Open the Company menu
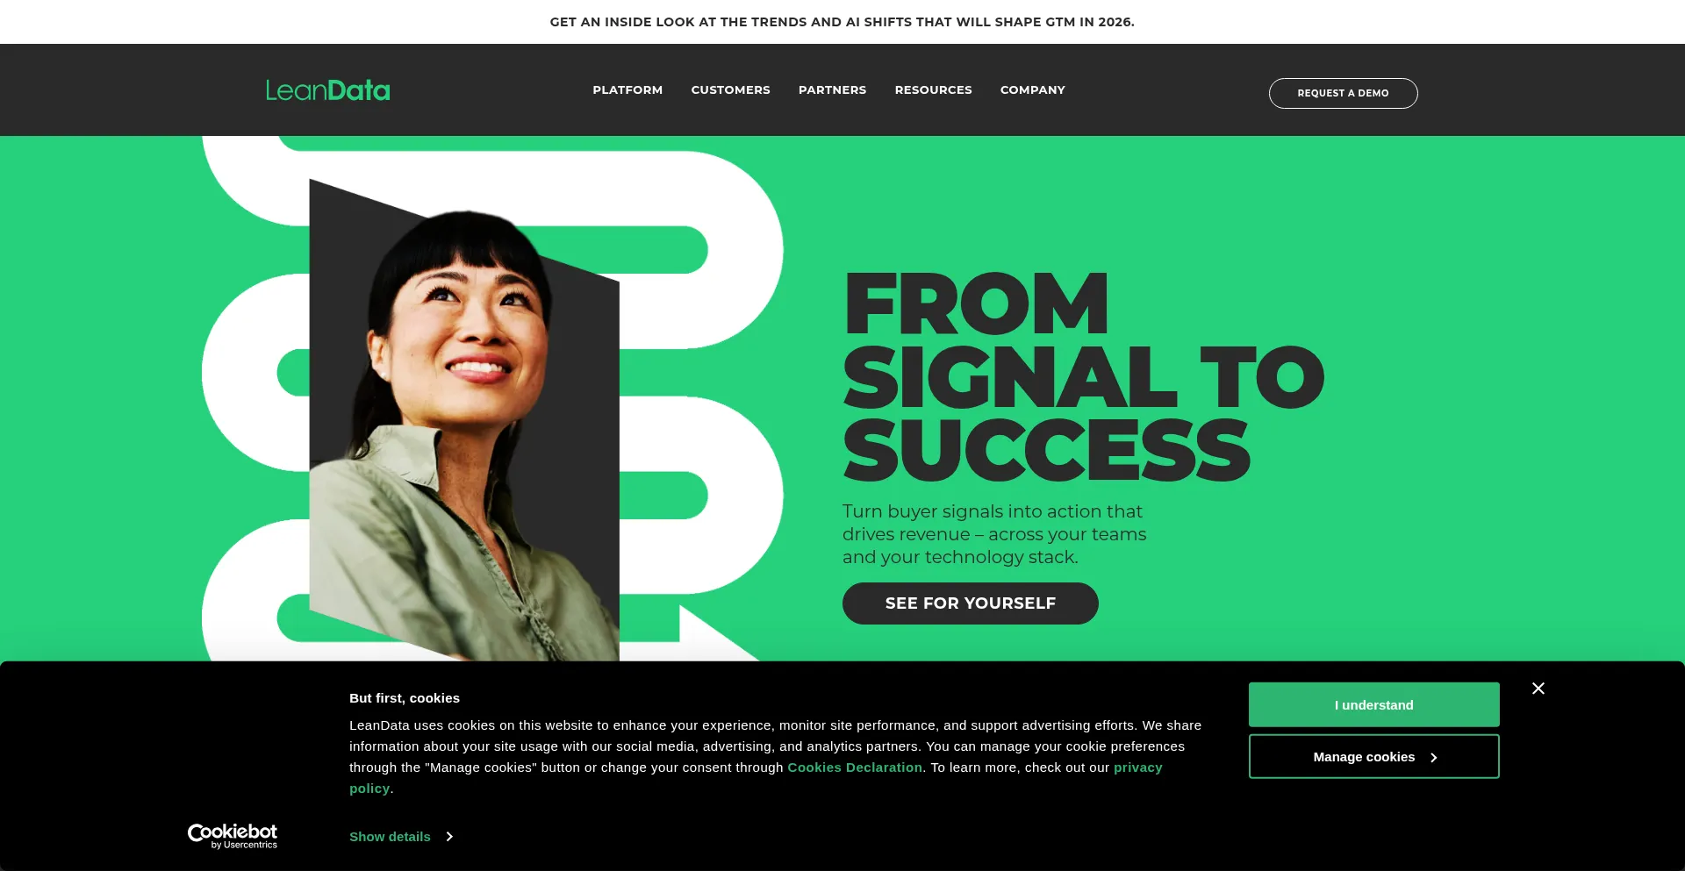Image resolution: width=1685 pixels, height=871 pixels. click(x=1032, y=90)
